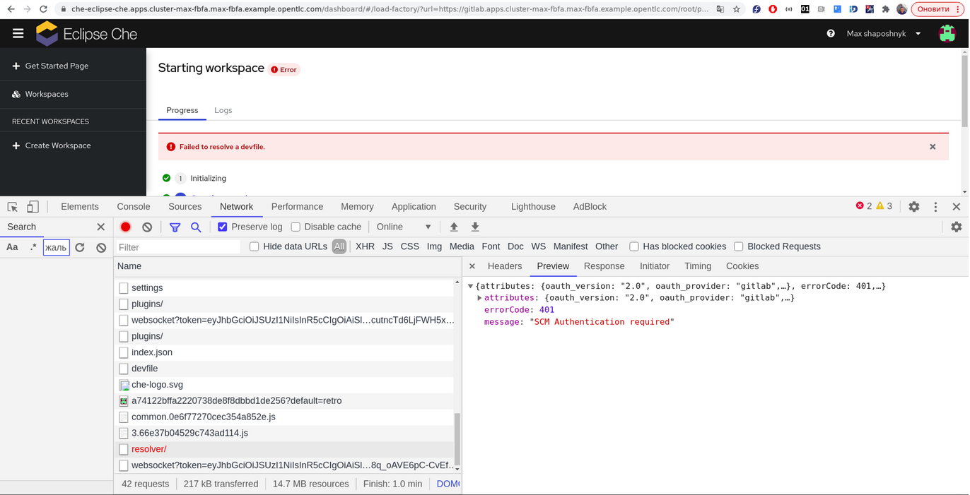Viewport: 970px width, 495px height.
Task: Open the AdBlock DevTools tab
Action: coord(590,207)
